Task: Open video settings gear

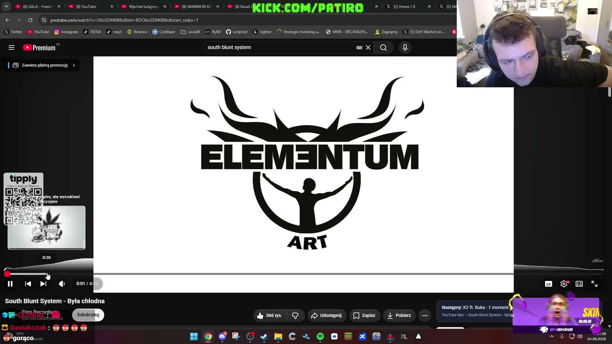Action: coord(564,284)
